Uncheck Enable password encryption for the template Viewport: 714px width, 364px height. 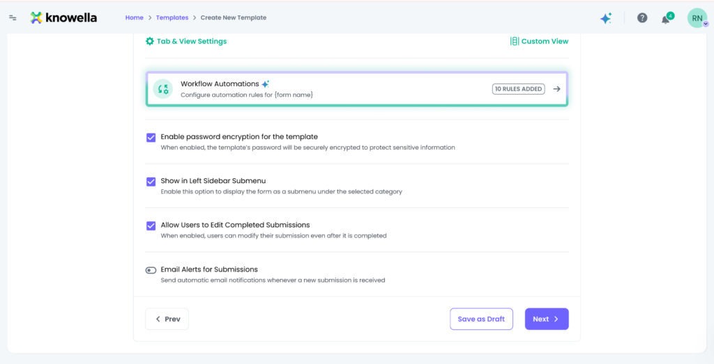[x=151, y=137]
